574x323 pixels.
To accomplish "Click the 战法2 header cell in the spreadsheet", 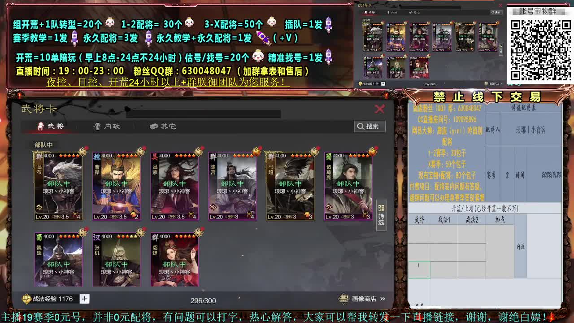I will (472, 219).
